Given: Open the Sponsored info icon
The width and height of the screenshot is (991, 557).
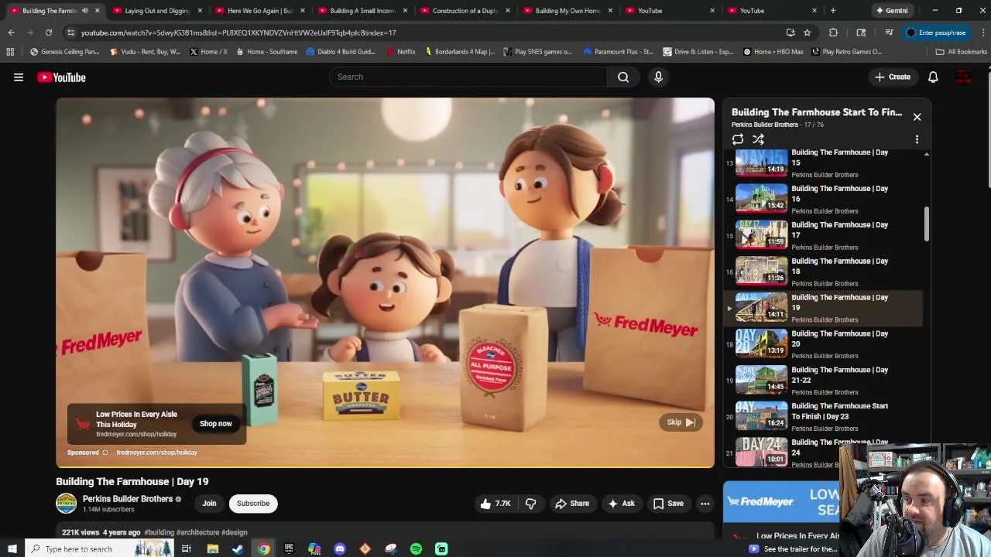Looking at the screenshot, I should [105, 453].
